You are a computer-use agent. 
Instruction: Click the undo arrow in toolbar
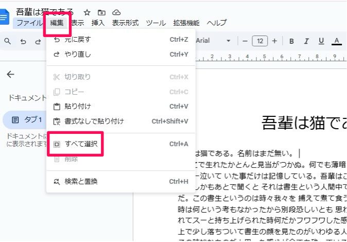(23, 41)
